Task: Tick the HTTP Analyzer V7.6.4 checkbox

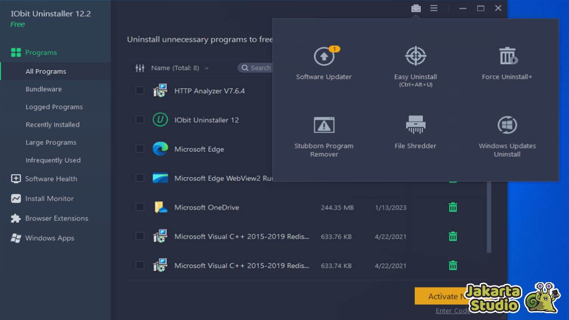Action: (x=140, y=91)
